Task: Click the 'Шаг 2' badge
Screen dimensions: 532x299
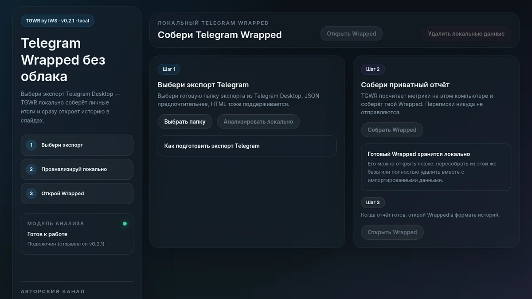Action: [373, 69]
